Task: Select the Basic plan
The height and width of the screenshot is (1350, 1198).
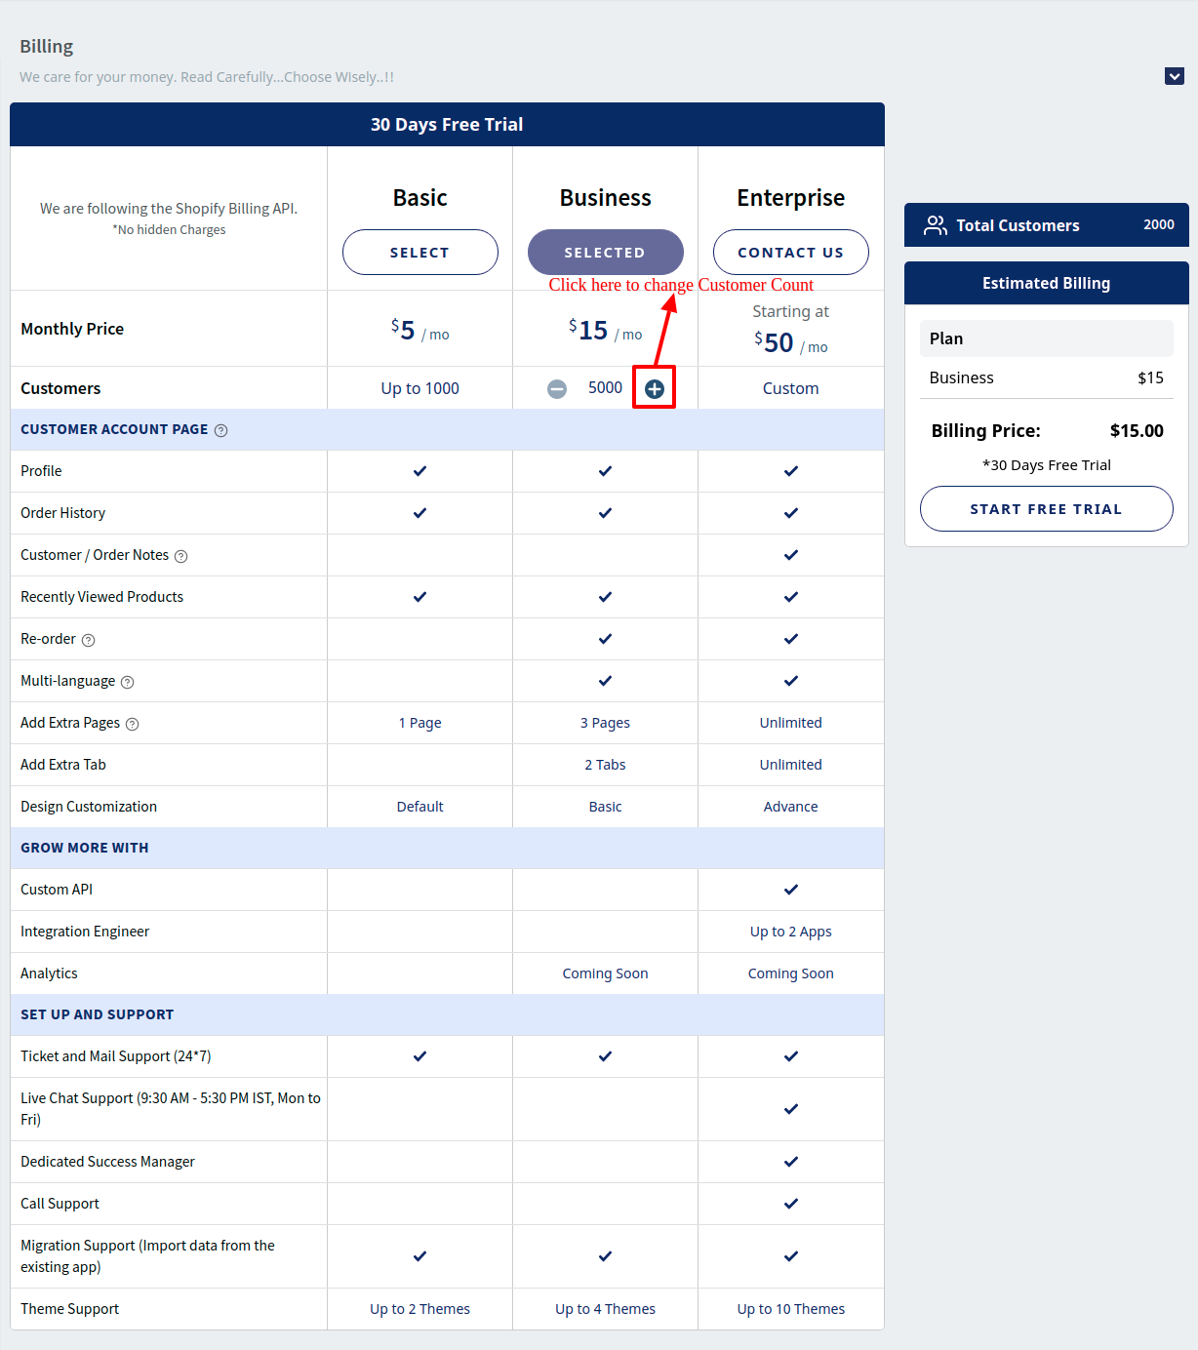Action: click(419, 252)
